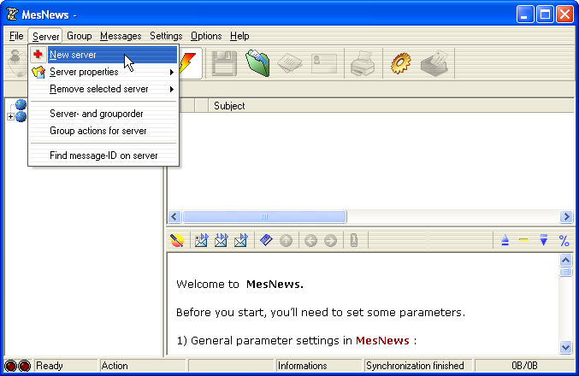579x376 pixels.
Task: Click the envelope with number 1 arrows icon
Action: click(x=222, y=241)
